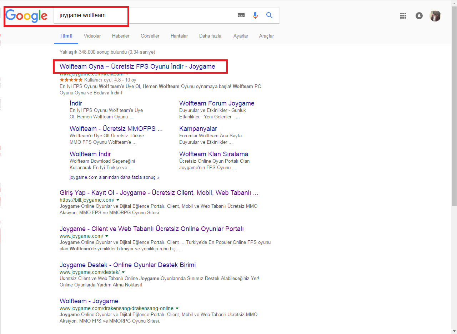Open the İndir sitelink
Screen dimensions: 457x334
point(76,103)
